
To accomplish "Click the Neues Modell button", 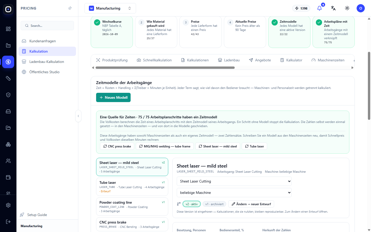I will pos(113,97).
